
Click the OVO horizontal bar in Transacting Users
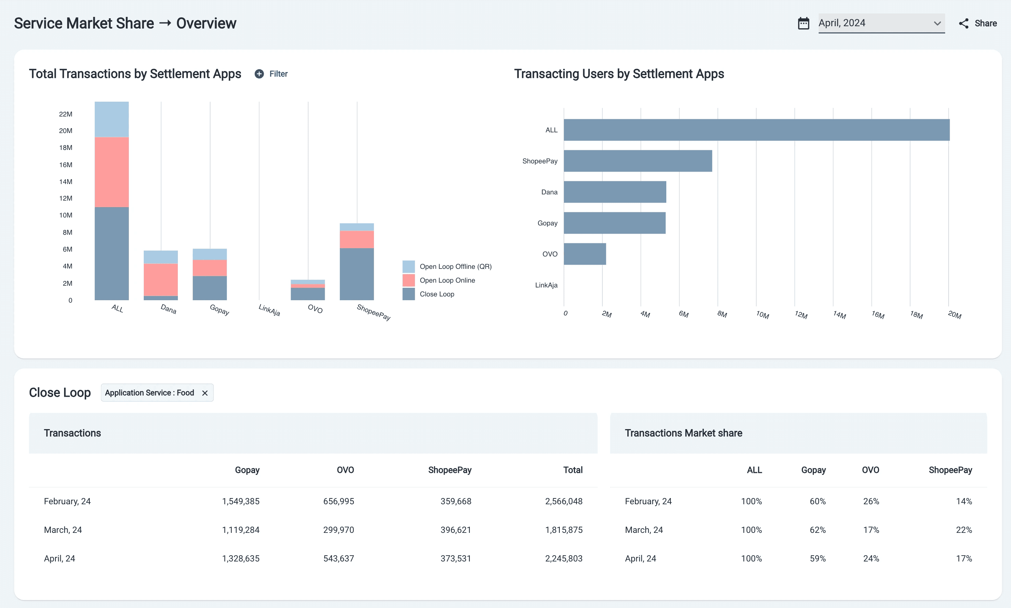[x=585, y=254]
